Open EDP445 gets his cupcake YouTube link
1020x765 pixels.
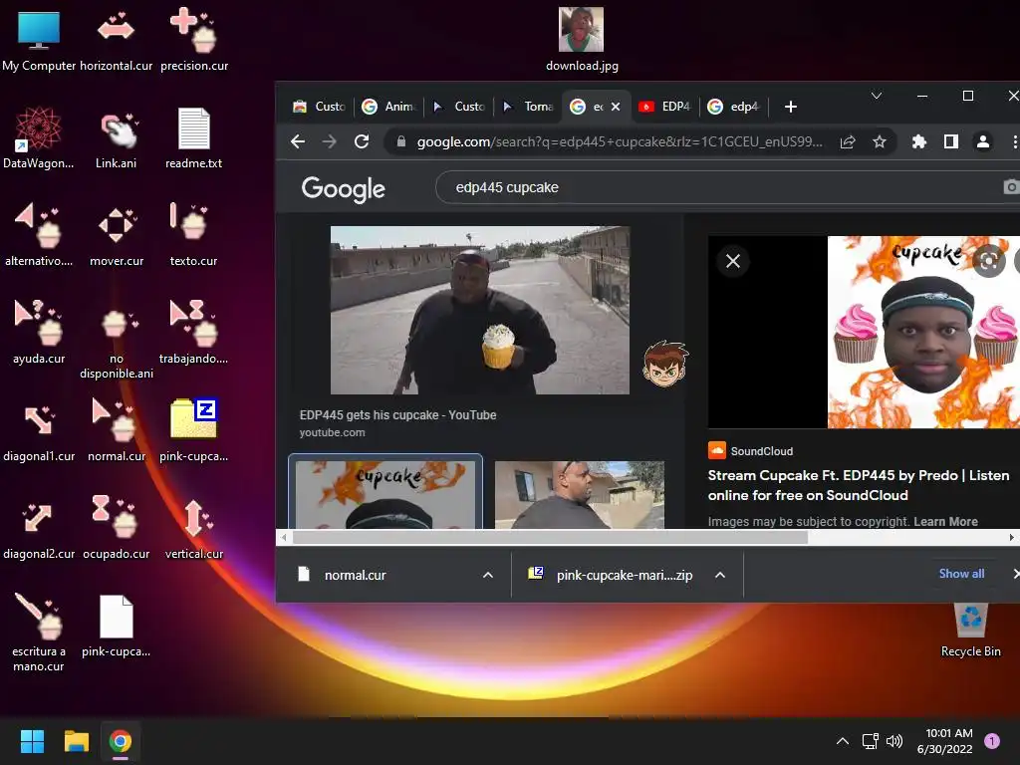[397, 415]
